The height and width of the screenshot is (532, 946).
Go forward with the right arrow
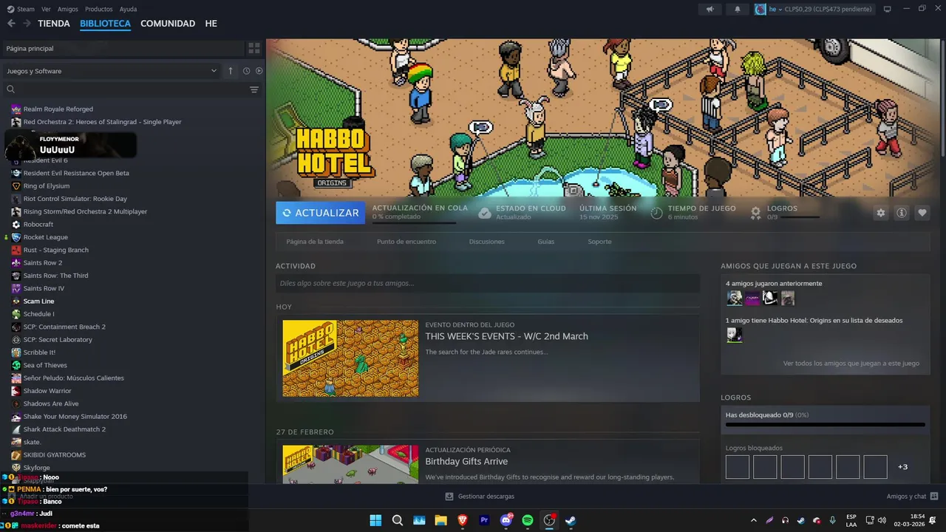point(27,24)
